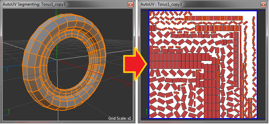
Task: Select the torus model in Segmenting view
Action: coord(64,62)
